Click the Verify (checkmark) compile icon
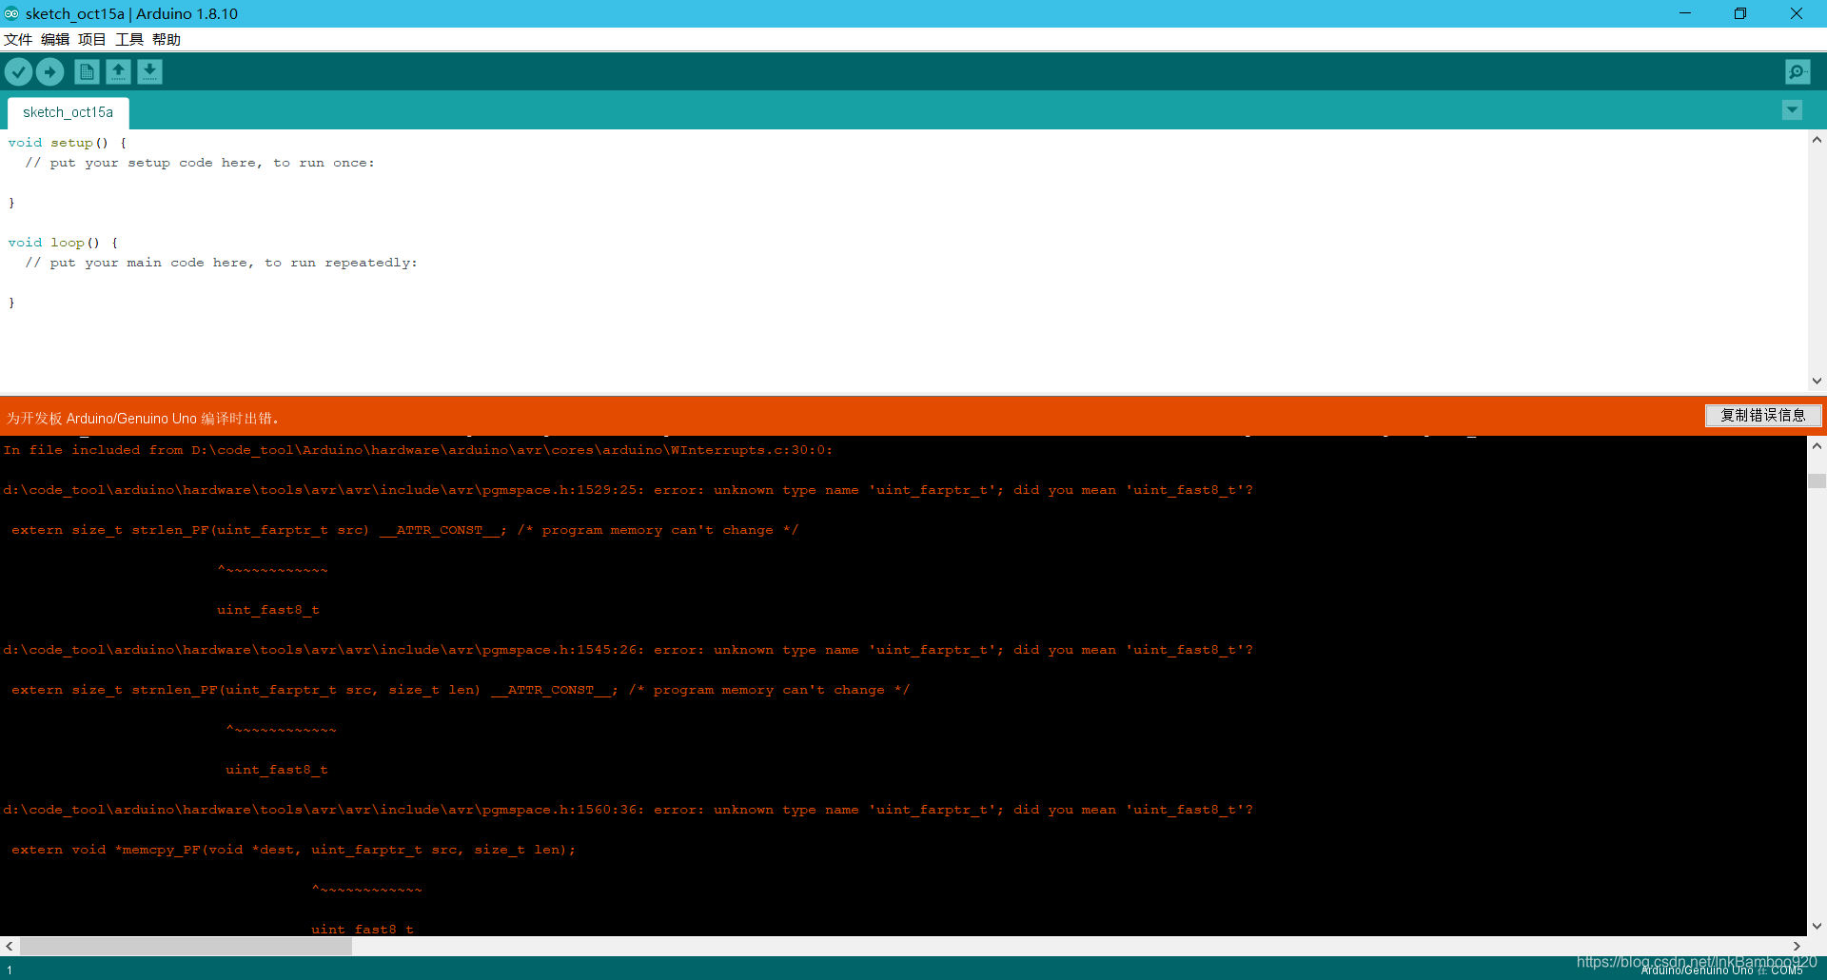This screenshot has height=980, width=1827. pyautogui.click(x=18, y=71)
